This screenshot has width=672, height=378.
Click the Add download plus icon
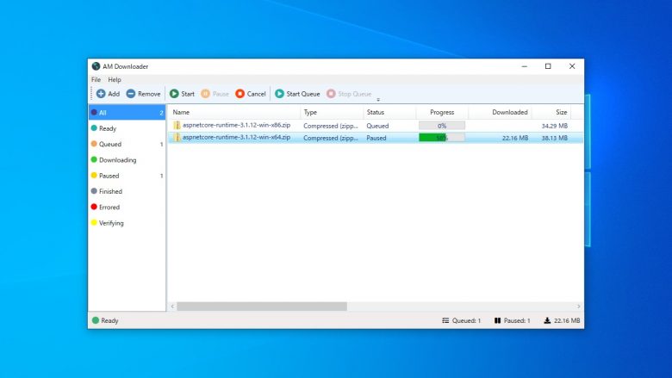[101, 94]
